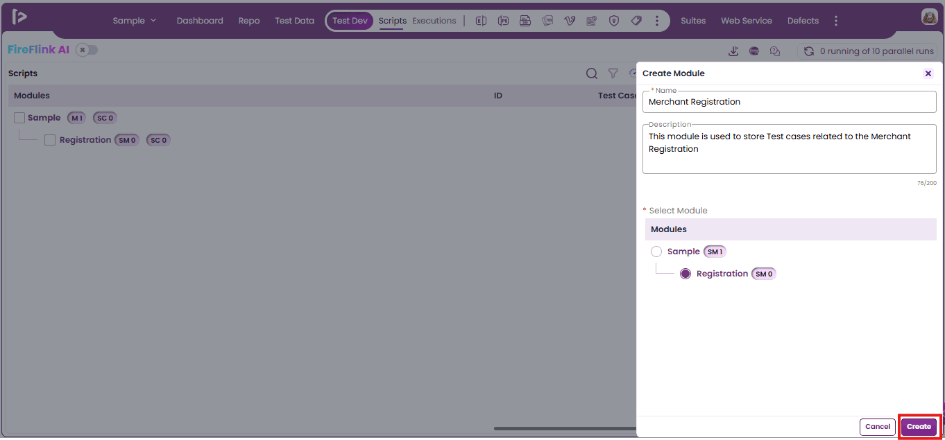This screenshot has width=945, height=440.
Task: Click the 76/200 character counter
Action: pos(927,183)
